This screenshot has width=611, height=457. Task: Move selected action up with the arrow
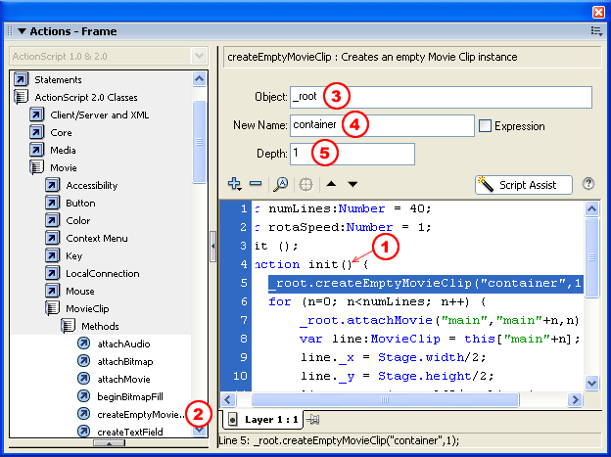pos(330,184)
